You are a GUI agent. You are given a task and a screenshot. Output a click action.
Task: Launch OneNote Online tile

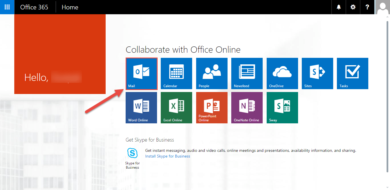(x=247, y=108)
